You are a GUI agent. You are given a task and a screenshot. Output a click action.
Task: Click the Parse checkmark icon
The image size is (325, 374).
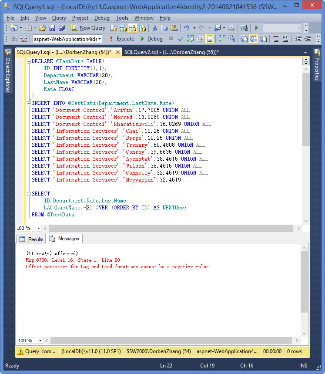click(181, 39)
